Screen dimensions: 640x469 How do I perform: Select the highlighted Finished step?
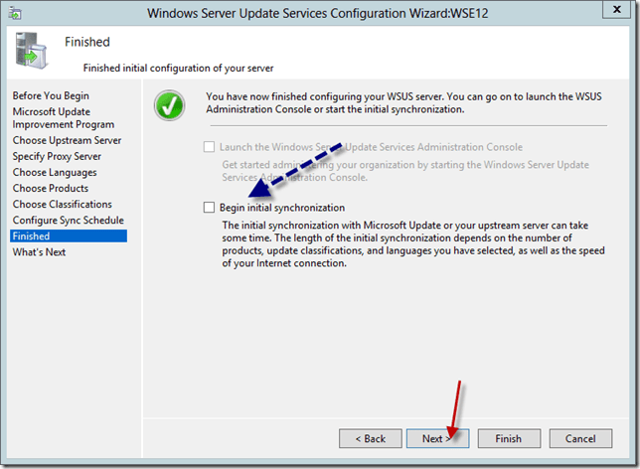pyautogui.click(x=69, y=235)
